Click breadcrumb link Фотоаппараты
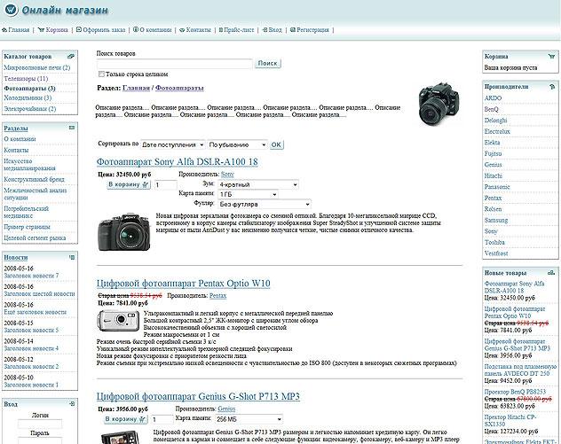This screenshot has height=444, width=561. click(179, 88)
